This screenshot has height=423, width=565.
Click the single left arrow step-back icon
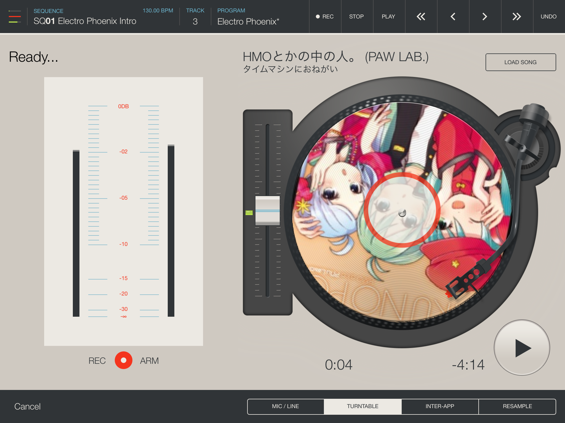click(453, 17)
